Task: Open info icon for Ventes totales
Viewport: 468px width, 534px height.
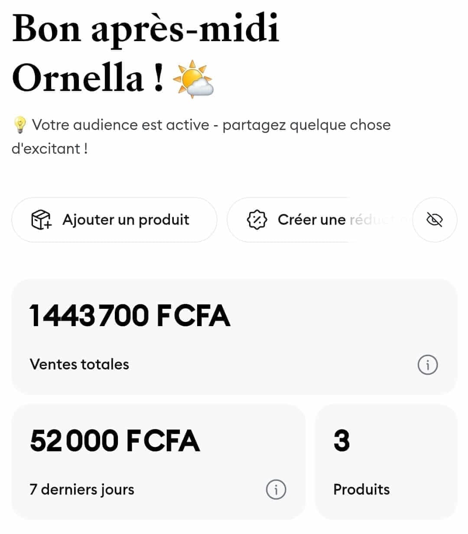Action: click(x=427, y=365)
